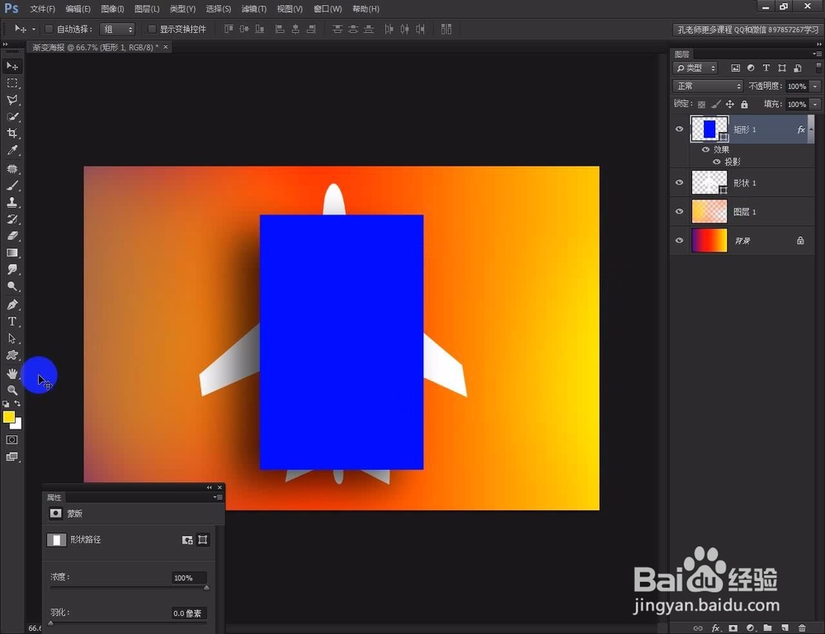Open the 图像(I) menu

[x=112, y=9]
